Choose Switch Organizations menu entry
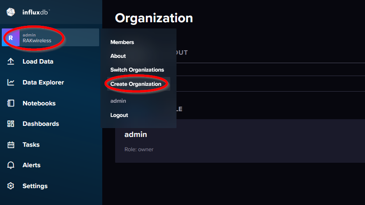Screen dimensions: 365x205 click(137, 70)
